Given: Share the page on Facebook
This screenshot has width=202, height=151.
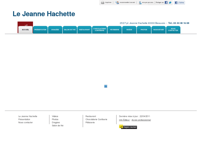Looking at the screenshot, I should (x=166, y=2).
